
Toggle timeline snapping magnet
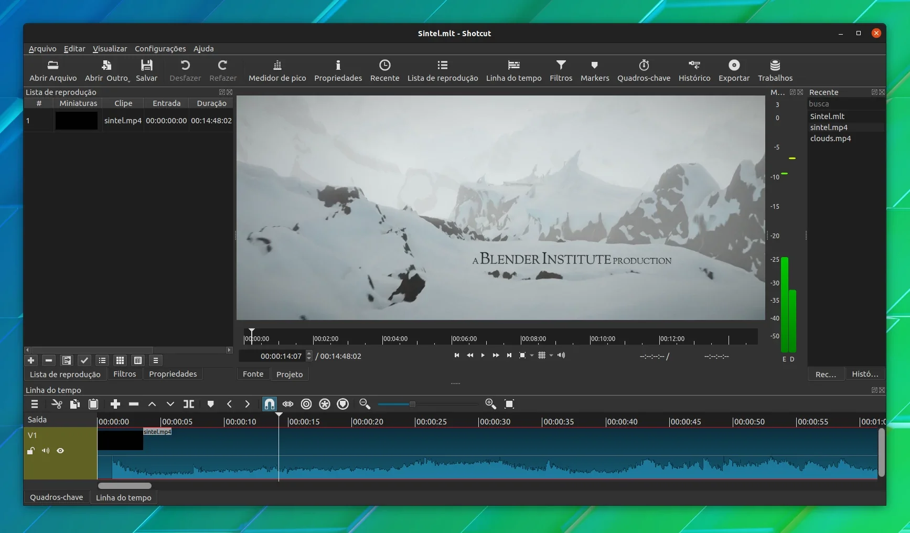[x=269, y=404]
